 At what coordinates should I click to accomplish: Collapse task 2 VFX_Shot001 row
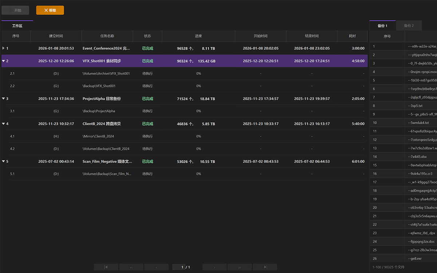coord(4,61)
